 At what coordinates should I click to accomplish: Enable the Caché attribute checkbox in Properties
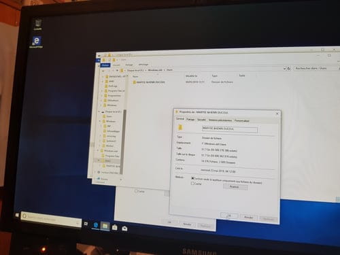tap(193, 184)
